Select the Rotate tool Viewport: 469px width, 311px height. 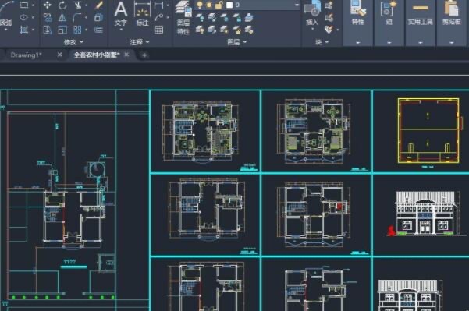62,5
